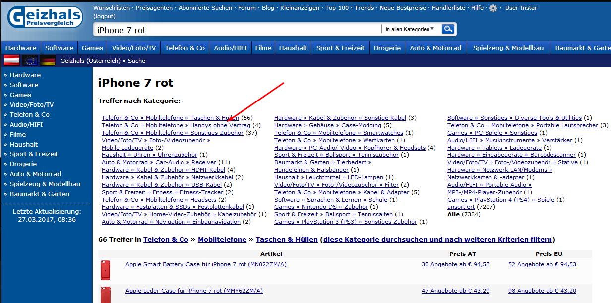Image resolution: width=611 pixels, height=303 pixels.
Task: Open the 'in allen Kategorien' dropdown
Action: tap(410, 29)
